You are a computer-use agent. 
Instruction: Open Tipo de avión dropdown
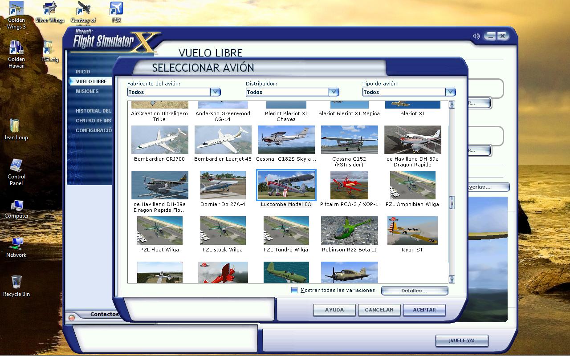point(409,92)
